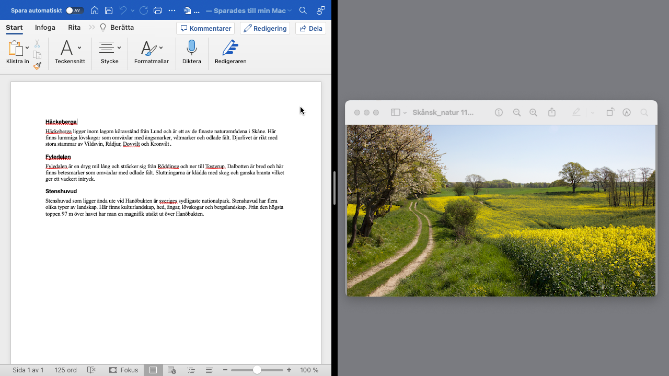Viewport: 669px width, 376px height.
Task: Click the format painter brush icon
Action: 37,66
